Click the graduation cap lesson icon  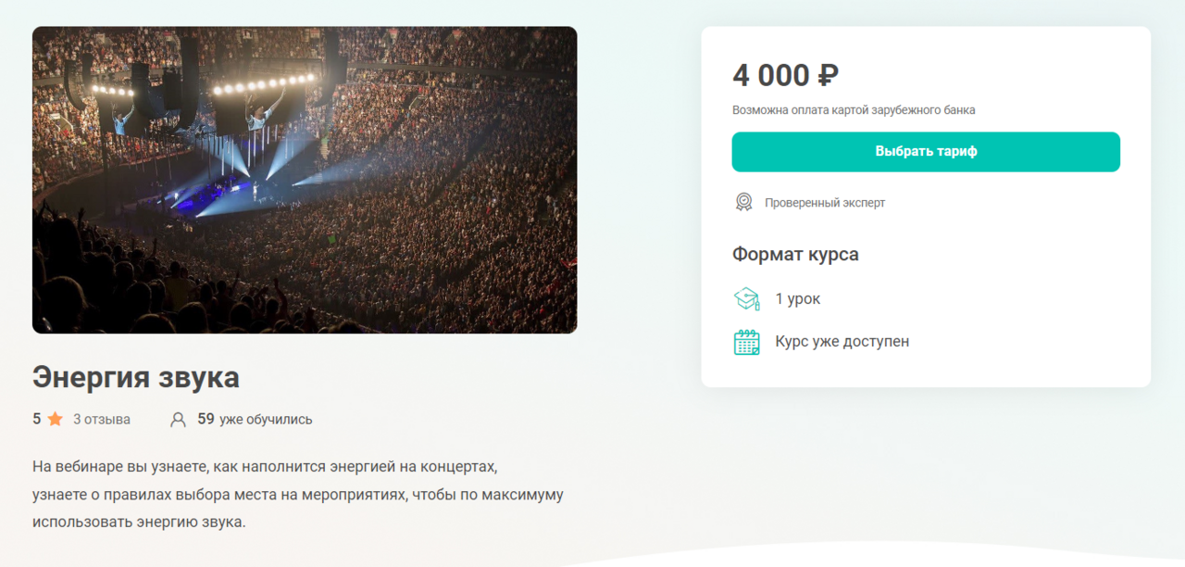[746, 299]
